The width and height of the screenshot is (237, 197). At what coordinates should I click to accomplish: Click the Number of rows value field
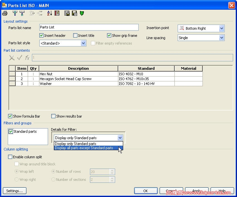point(100,172)
